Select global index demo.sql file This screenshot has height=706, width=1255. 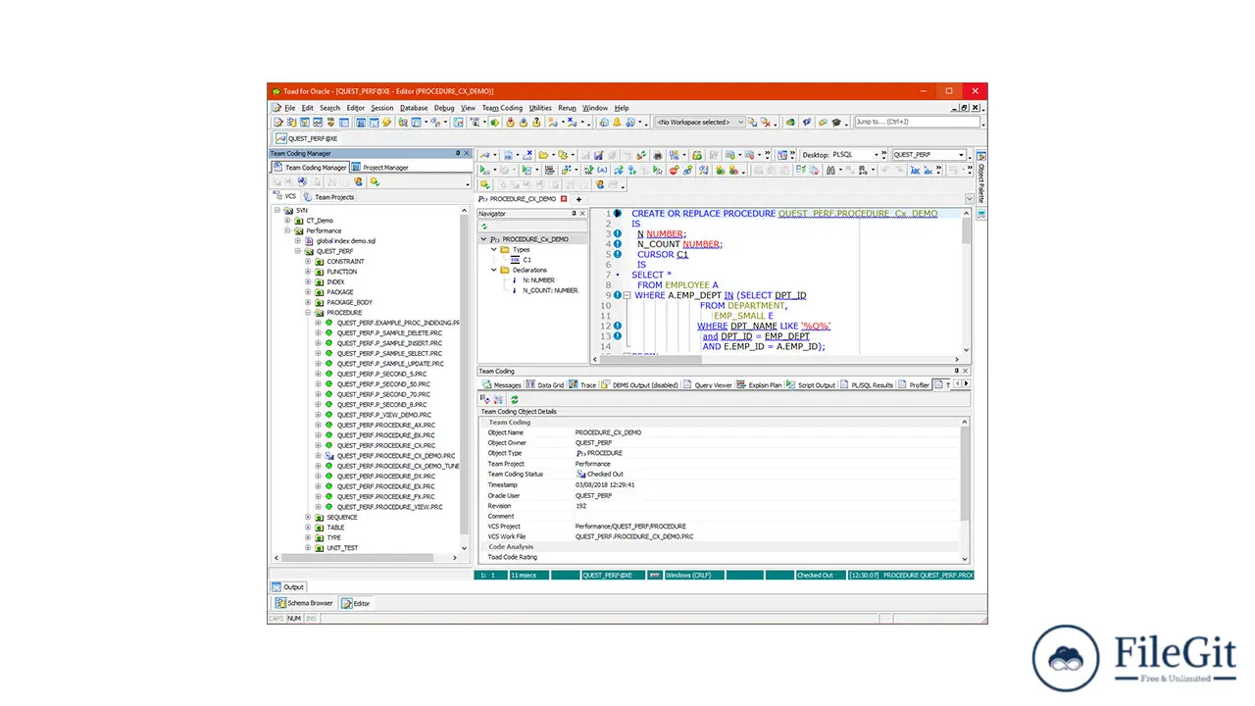345,241
